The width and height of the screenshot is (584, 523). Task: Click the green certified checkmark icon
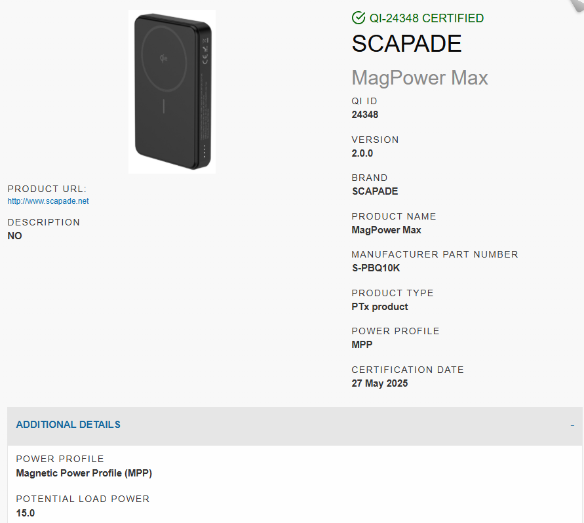tap(359, 18)
